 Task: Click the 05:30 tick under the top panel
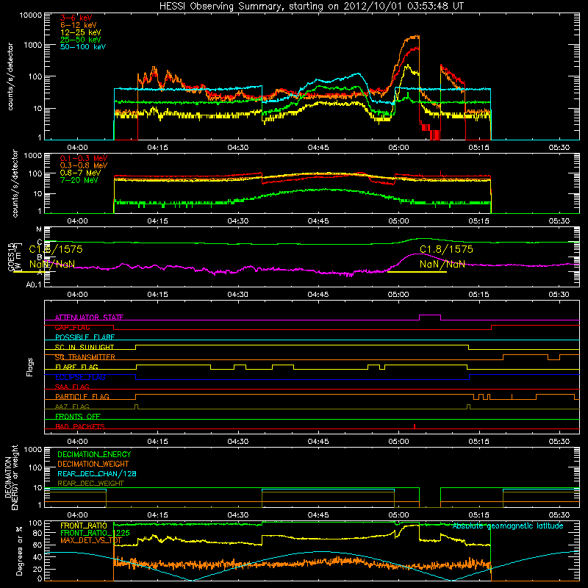point(559,148)
